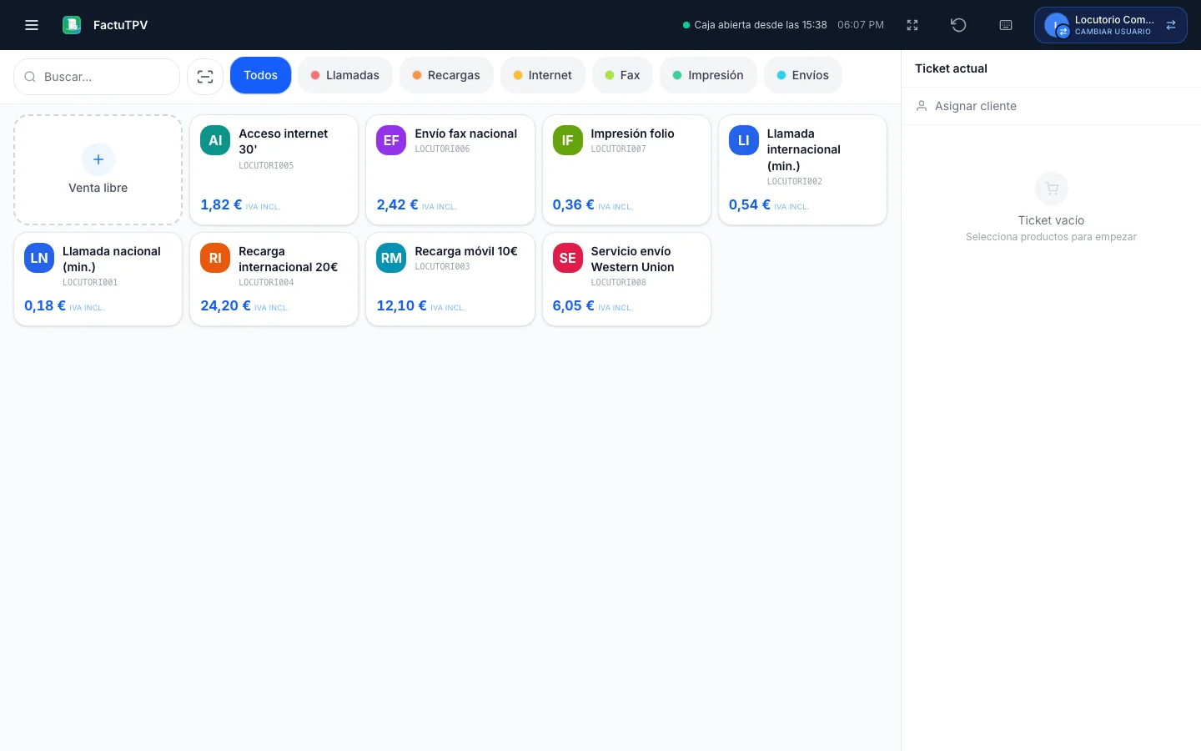
Task: Click the price 0,54 €
Action: [750, 204]
